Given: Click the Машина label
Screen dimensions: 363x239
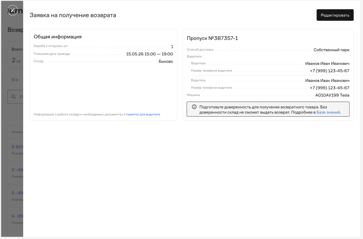Looking at the screenshot, I should [193, 95].
